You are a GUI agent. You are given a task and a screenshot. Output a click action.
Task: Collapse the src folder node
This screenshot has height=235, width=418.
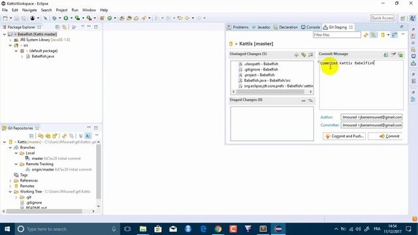click(10, 46)
